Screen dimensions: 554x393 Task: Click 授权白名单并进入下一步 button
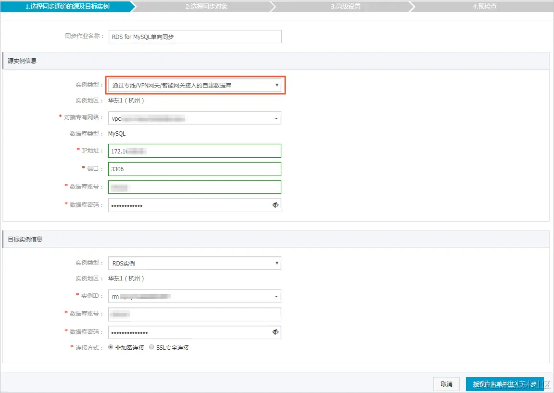pyautogui.click(x=504, y=384)
